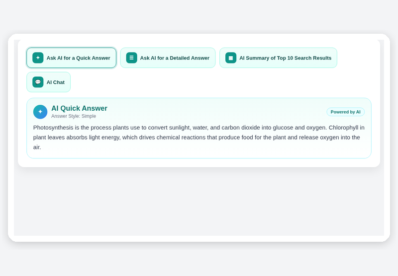Click the 'AI Quick Answer' heading

tap(79, 108)
